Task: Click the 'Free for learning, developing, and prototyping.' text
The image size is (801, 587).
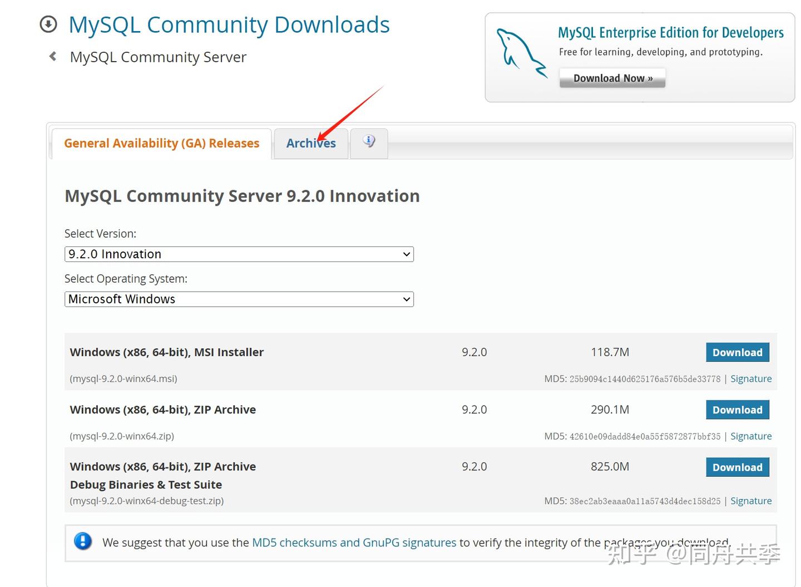Action: coord(661,52)
